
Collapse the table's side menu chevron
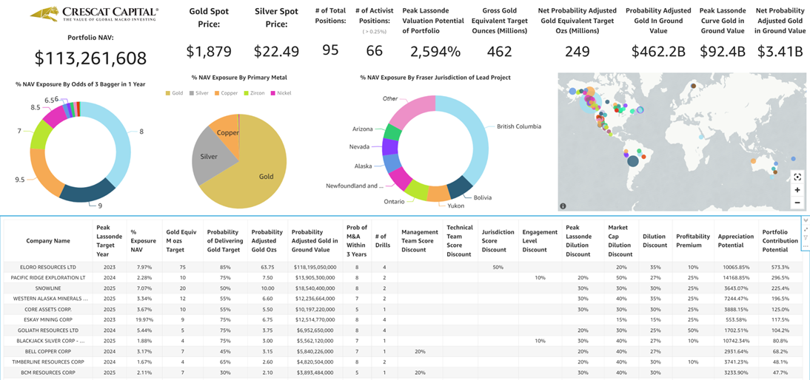[x=806, y=220]
